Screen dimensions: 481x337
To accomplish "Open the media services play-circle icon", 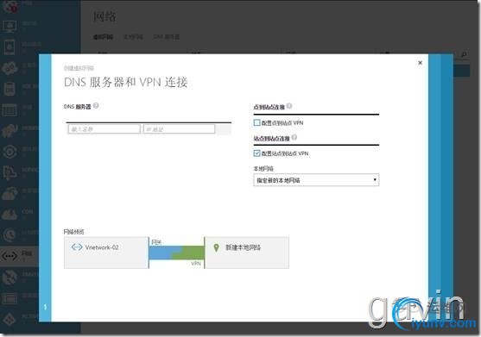I will (x=9, y=152).
